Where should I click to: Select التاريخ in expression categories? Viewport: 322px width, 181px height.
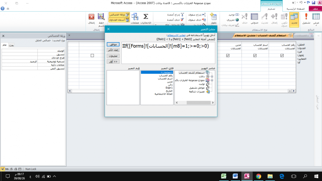169,91
